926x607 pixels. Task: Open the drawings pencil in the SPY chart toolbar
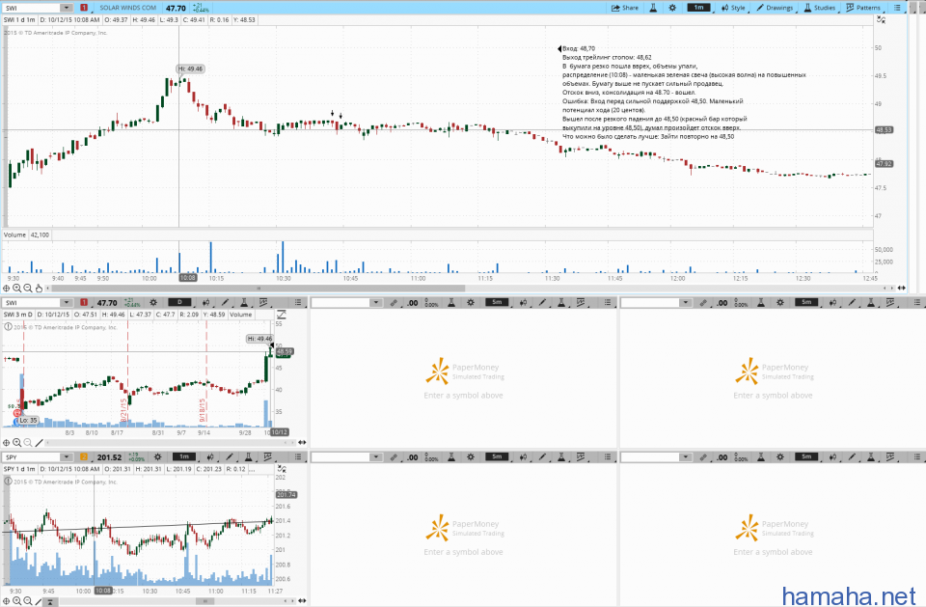230,457
